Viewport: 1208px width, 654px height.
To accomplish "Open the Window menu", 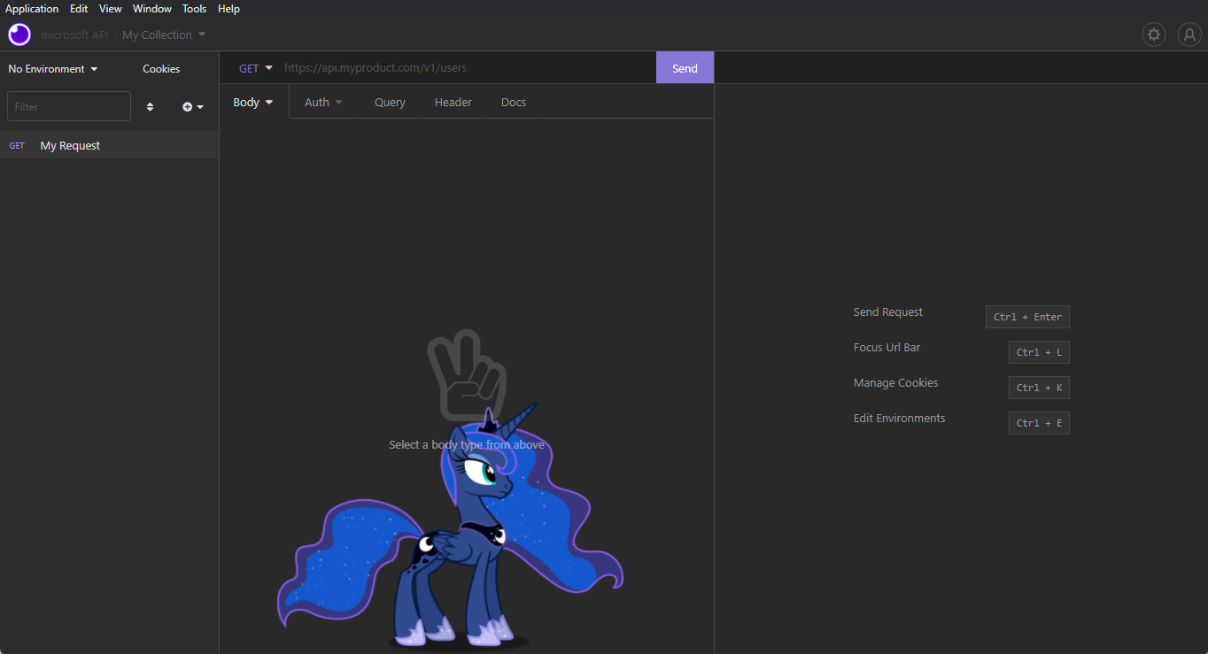I will pos(152,9).
